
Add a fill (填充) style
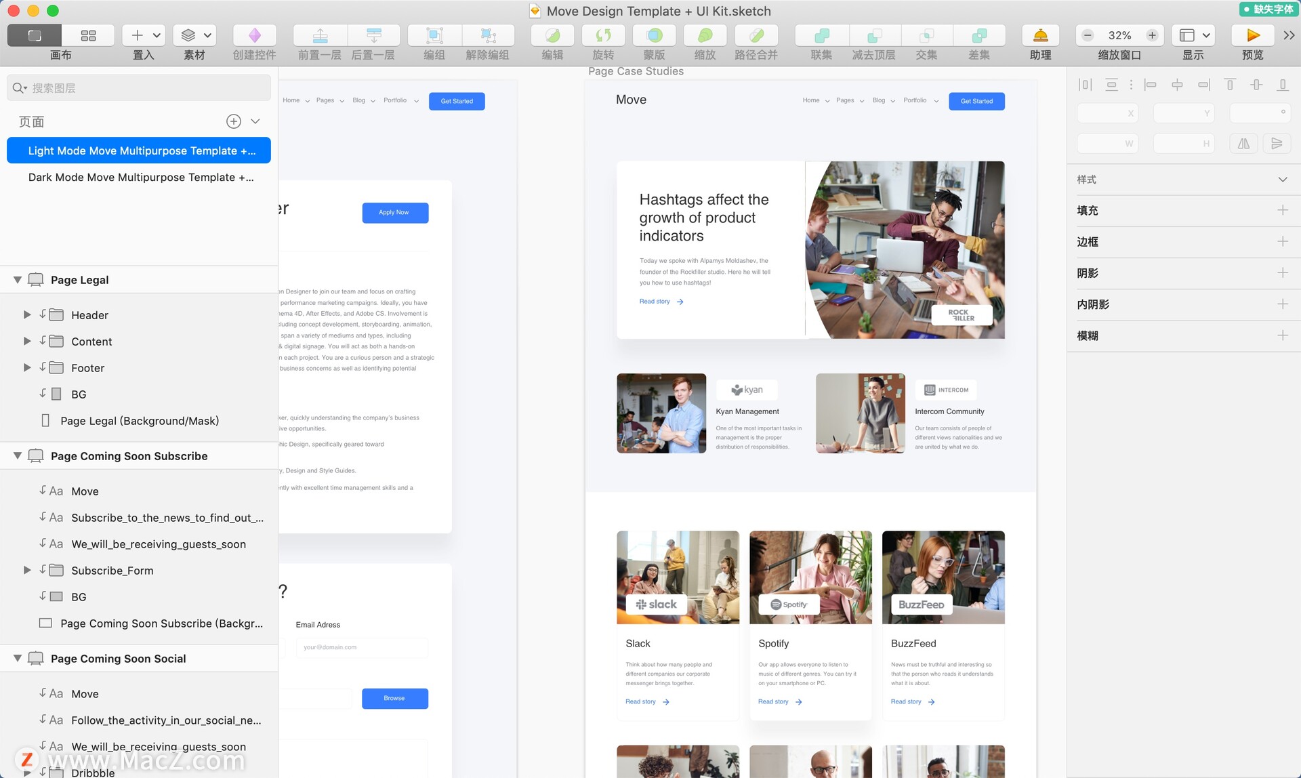click(x=1282, y=210)
